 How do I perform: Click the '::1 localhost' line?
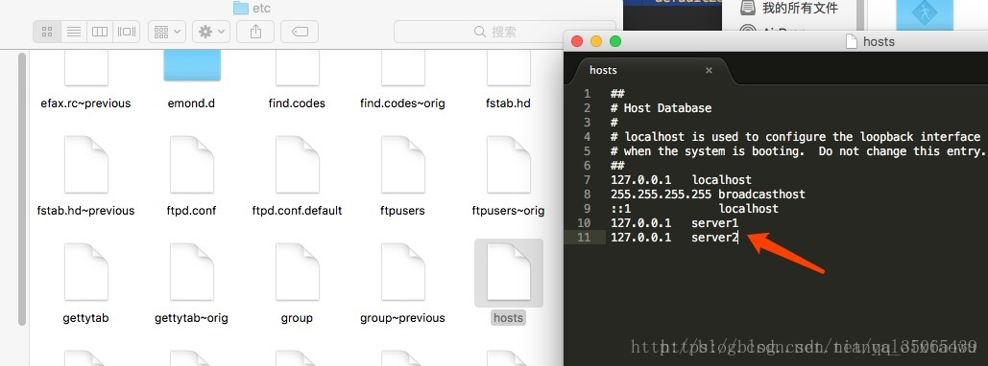pos(694,209)
